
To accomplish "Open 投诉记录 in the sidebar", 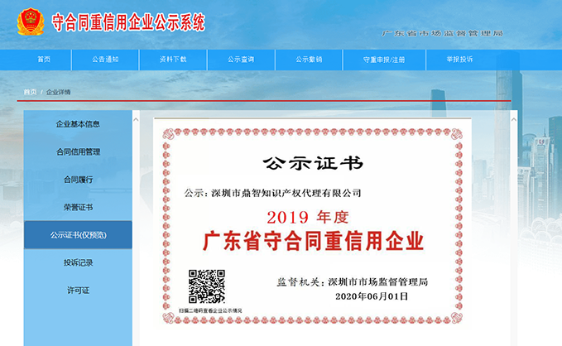I will [78, 262].
